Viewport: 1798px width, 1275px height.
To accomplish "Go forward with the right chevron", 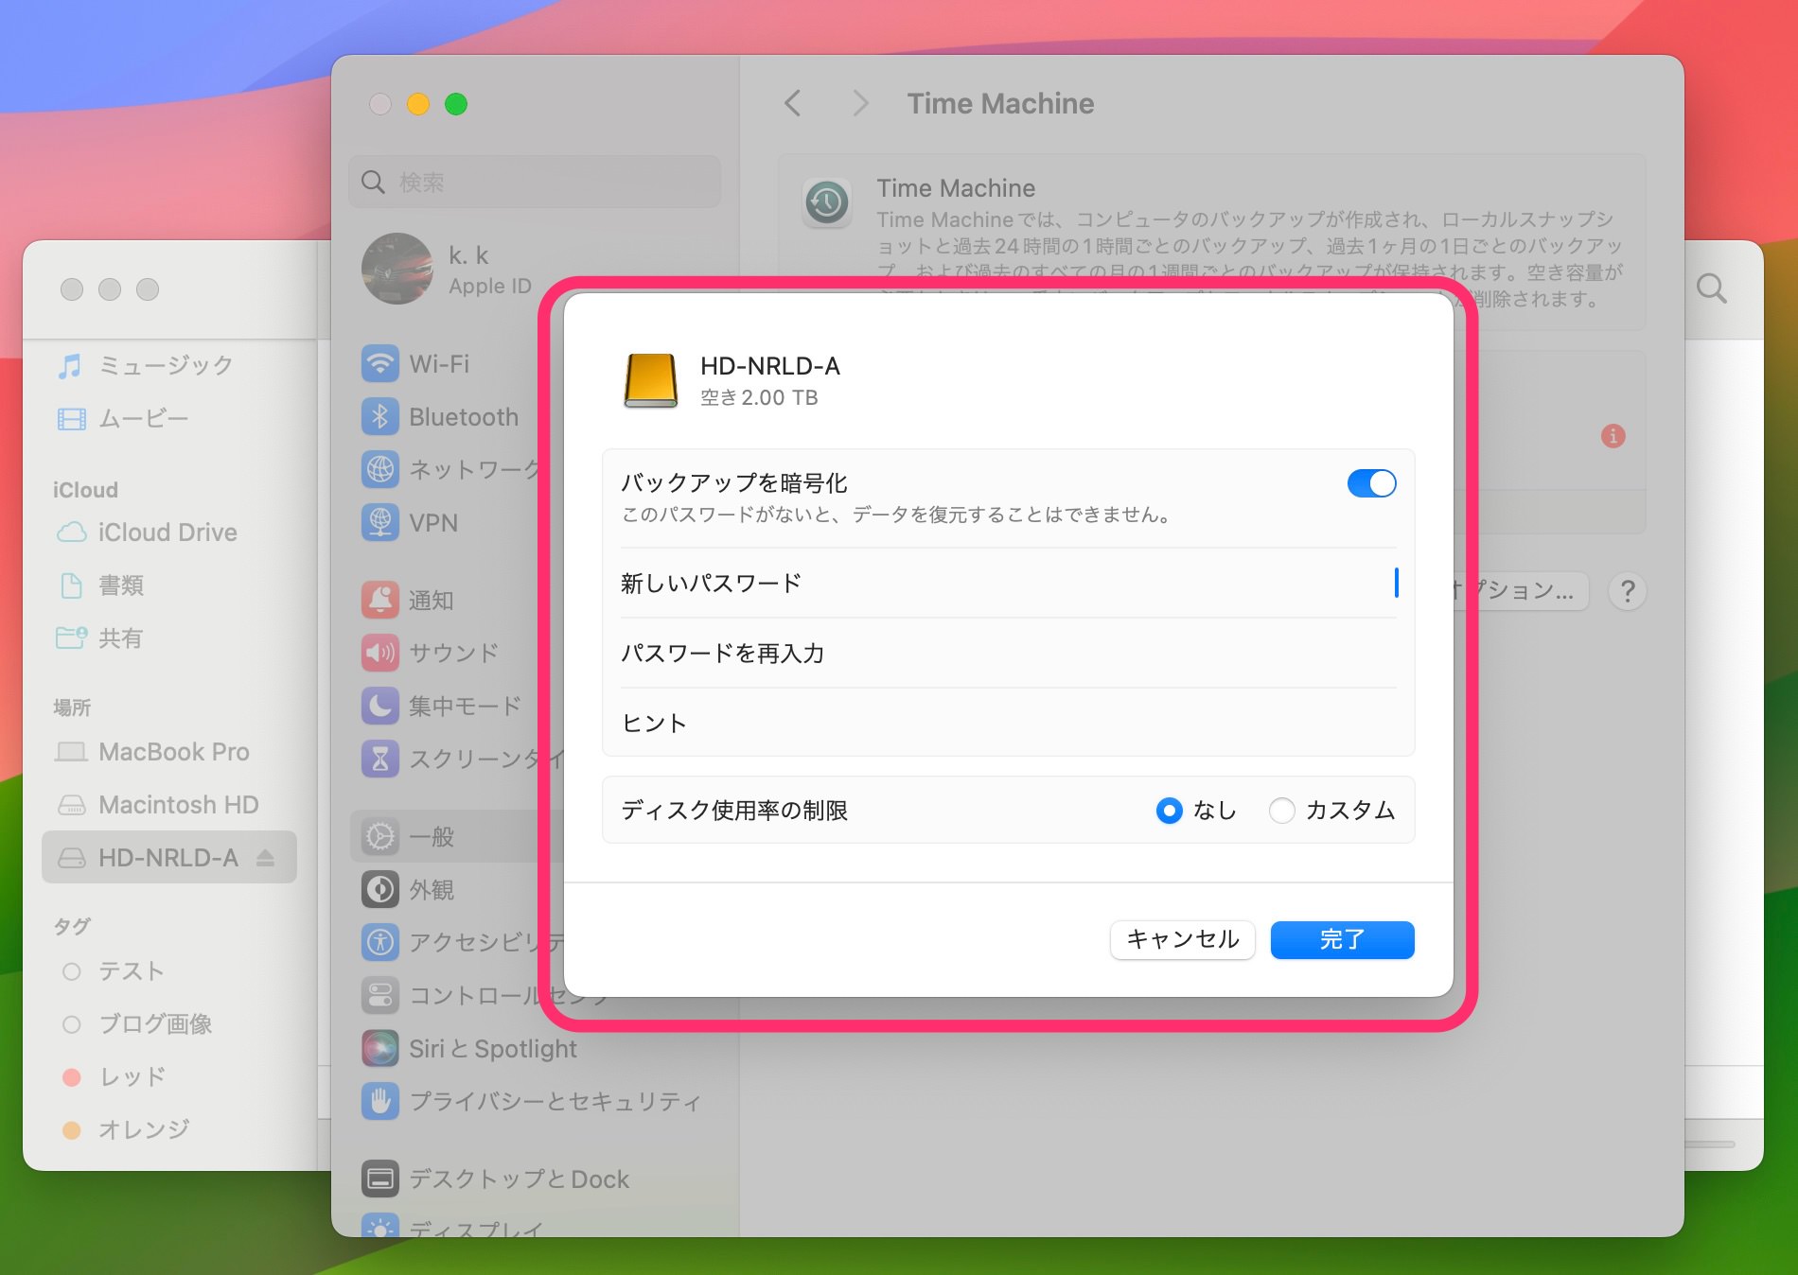I will tap(859, 103).
